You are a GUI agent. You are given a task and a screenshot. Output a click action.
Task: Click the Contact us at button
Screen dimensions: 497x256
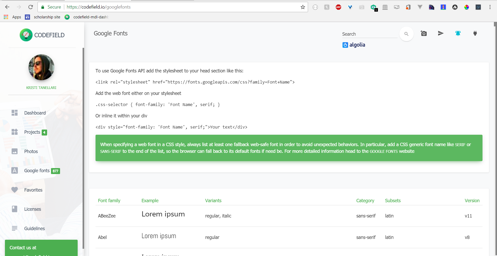[x=41, y=248]
